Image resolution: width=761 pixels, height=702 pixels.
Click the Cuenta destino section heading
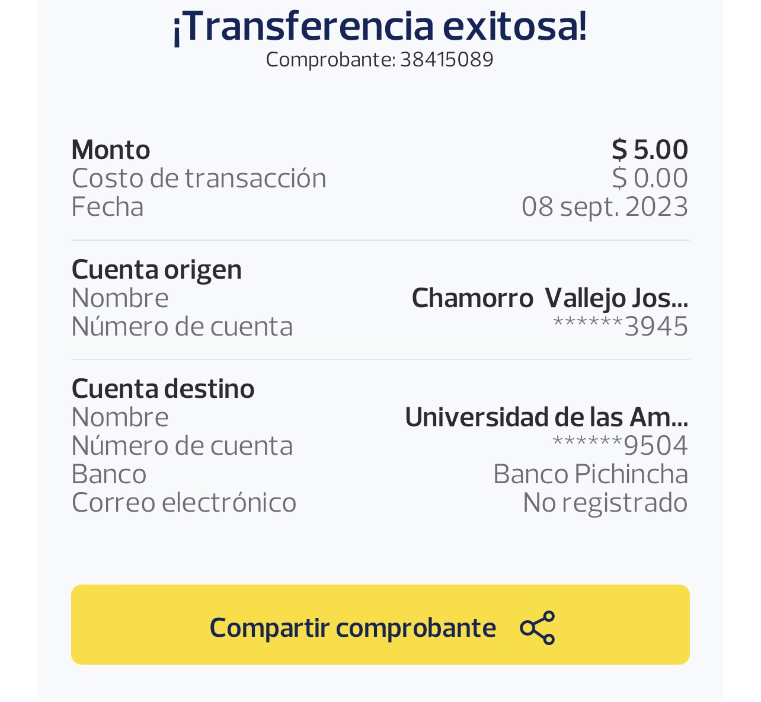tap(163, 389)
